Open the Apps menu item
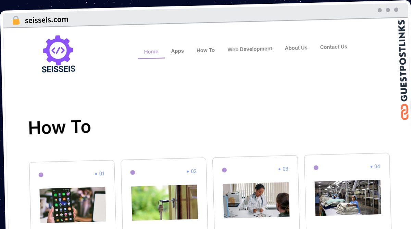This screenshot has height=229, width=411. [177, 51]
